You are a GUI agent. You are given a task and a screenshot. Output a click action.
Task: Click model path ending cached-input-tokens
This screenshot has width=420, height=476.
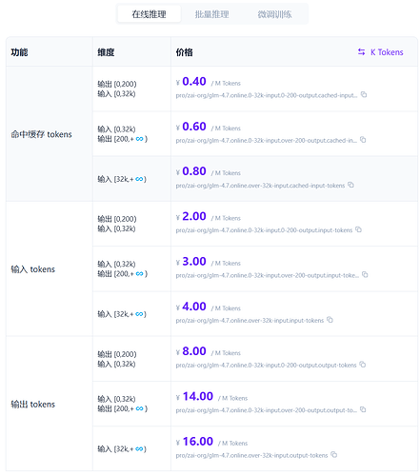pos(260,186)
